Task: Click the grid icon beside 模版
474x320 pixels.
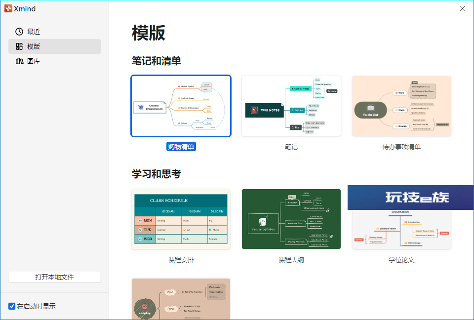Action: coord(19,46)
